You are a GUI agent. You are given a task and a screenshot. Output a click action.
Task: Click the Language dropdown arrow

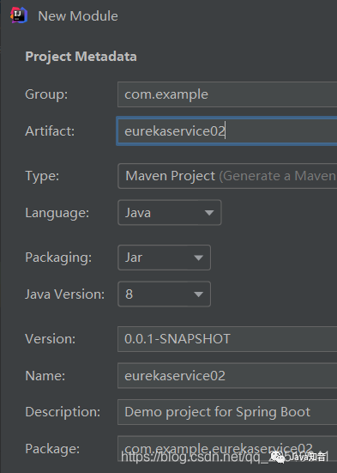209,213
